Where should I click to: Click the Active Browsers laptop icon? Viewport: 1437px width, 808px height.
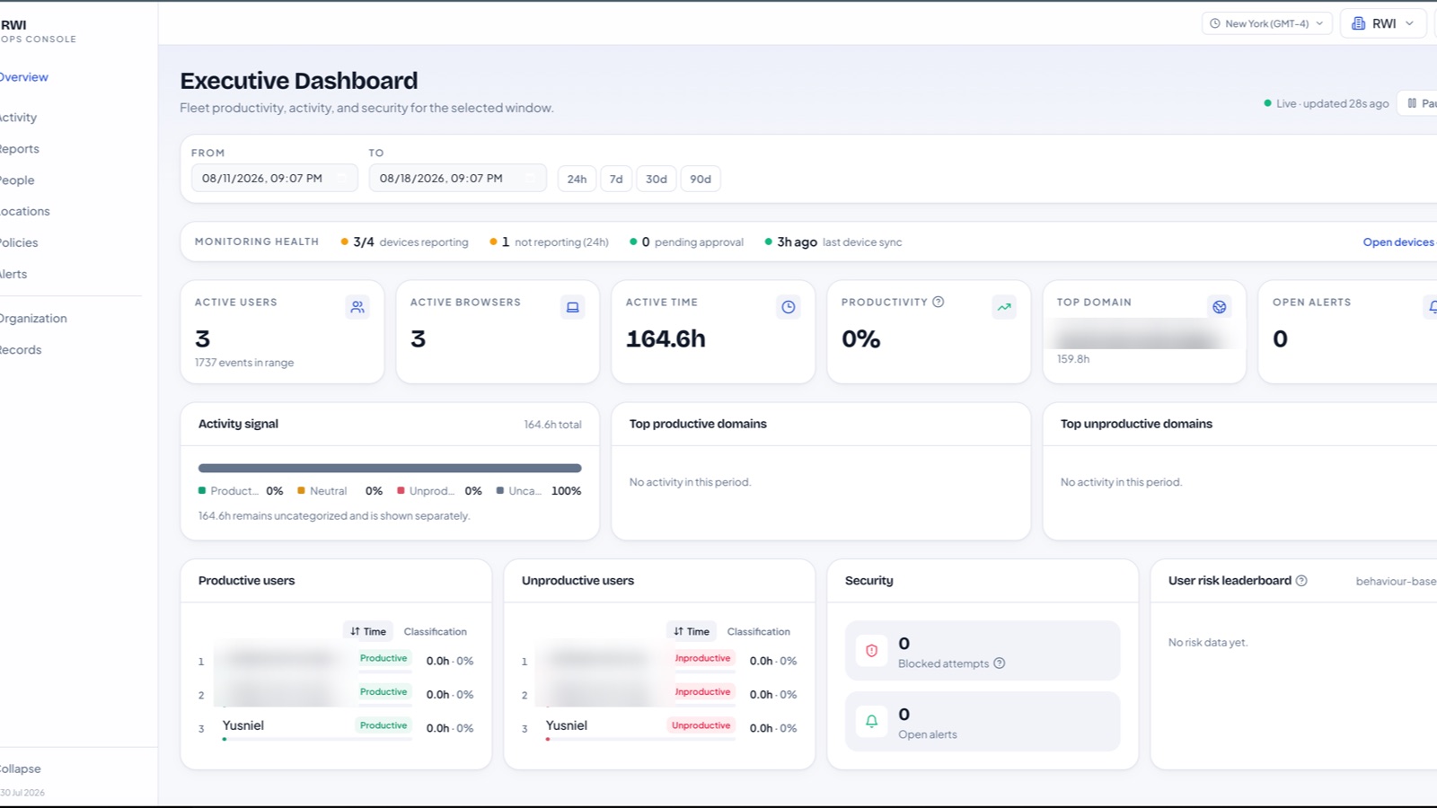pos(572,307)
